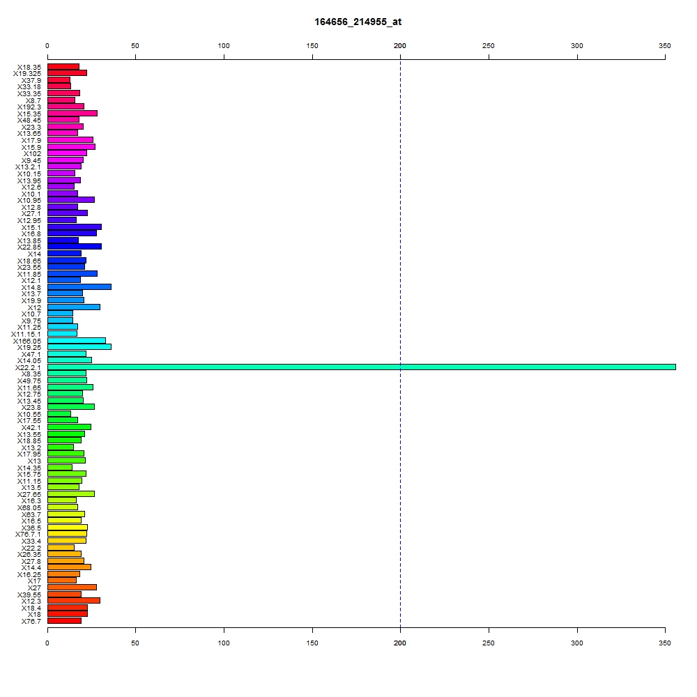697x697 pixels.
Task: Select the X23.3 label
Action: click(31, 127)
